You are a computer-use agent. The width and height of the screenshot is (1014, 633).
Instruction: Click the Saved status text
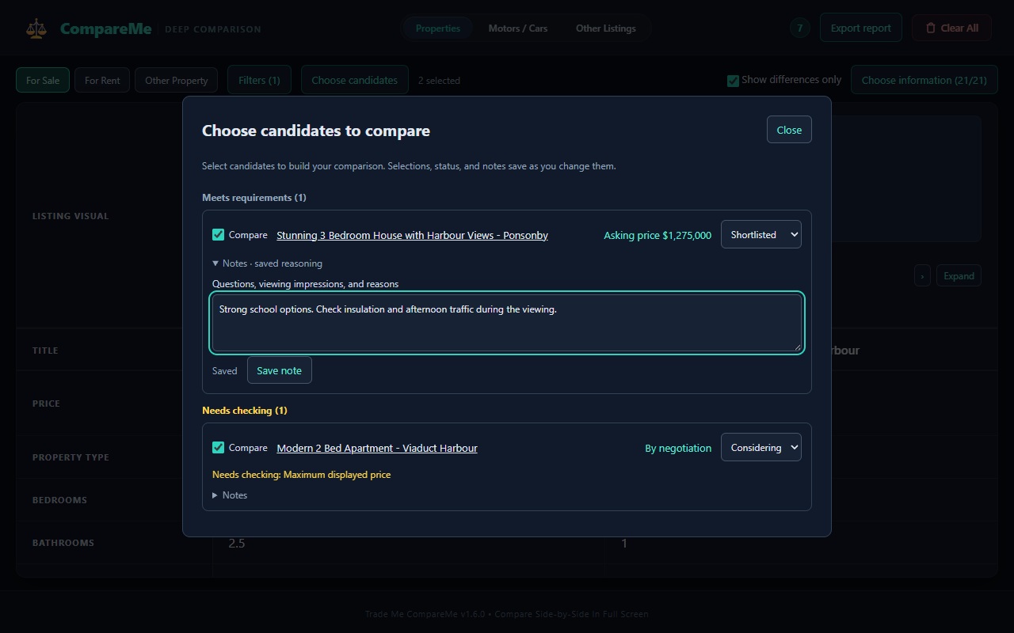pyautogui.click(x=225, y=371)
